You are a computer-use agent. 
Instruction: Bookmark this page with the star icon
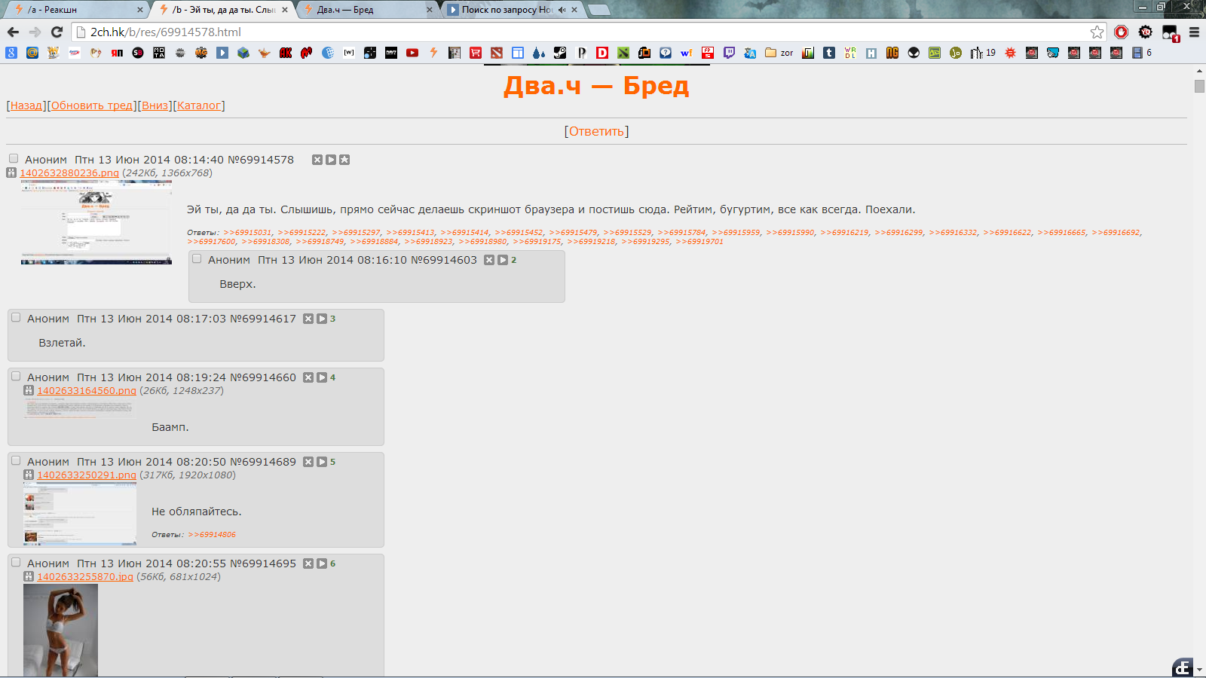click(x=1097, y=32)
